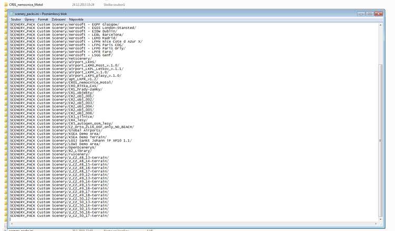The height and width of the screenshot is (231, 395).
Task: Click the 'z_CZ_49_12-terrain/' line
Action: tap(59, 175)
